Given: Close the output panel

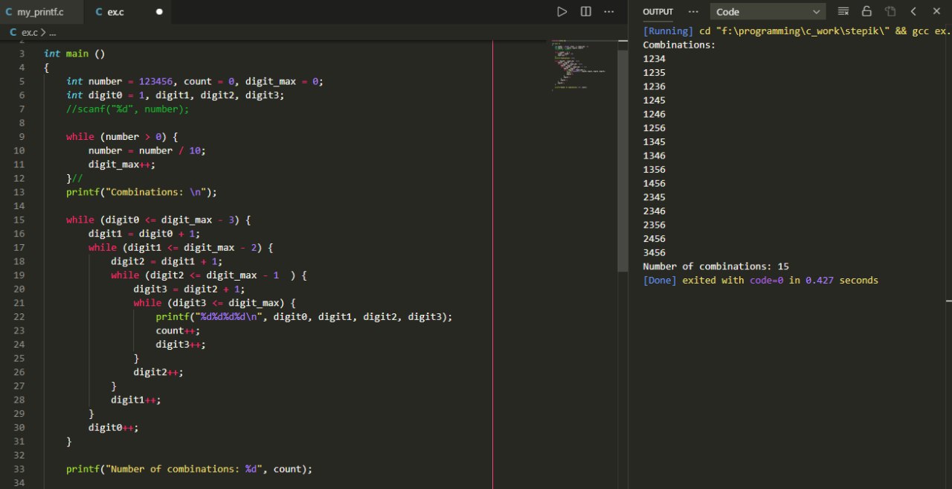Looking at the screenshot, I should [936, 12].
